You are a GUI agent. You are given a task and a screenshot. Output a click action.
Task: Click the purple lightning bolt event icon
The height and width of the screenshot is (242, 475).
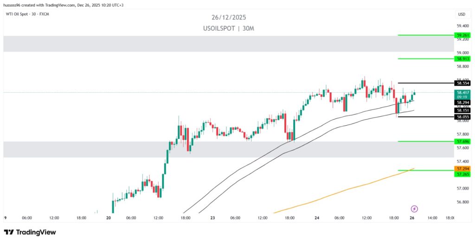click(414, 209)
